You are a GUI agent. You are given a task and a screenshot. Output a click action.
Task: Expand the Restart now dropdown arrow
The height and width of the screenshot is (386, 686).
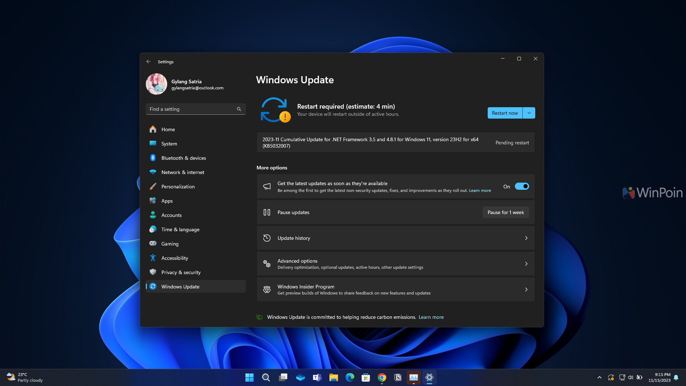pyautogui.click(x=529, y=113)
